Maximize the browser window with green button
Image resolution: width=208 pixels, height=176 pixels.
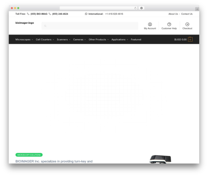pyautogui.click(x=18, y=8)
